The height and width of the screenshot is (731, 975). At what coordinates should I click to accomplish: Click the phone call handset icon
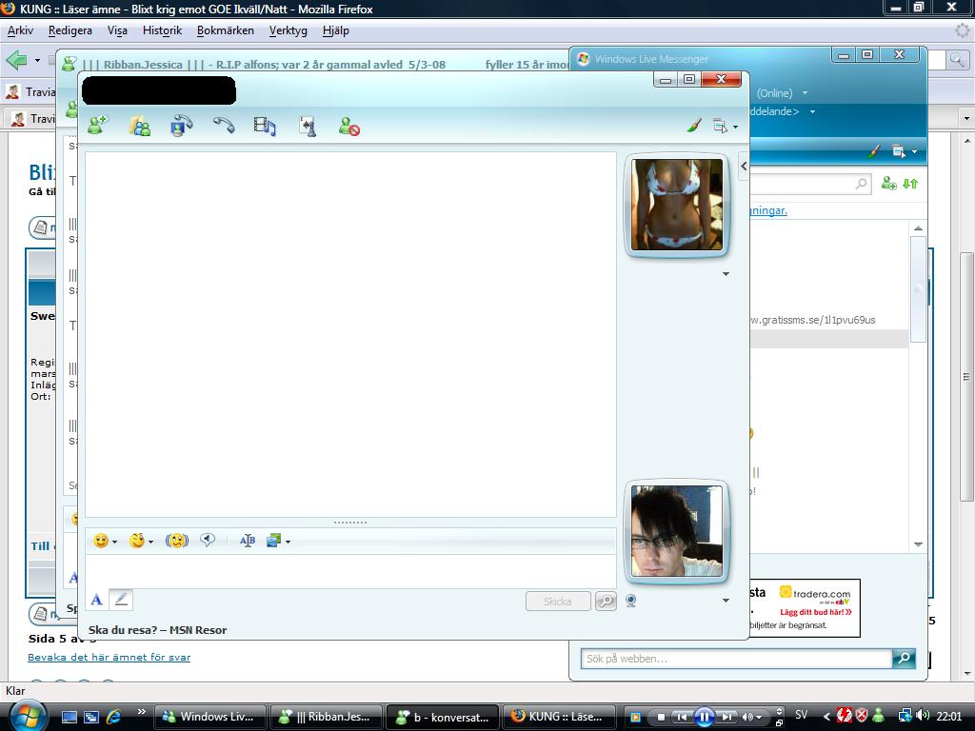click(224, 126)
